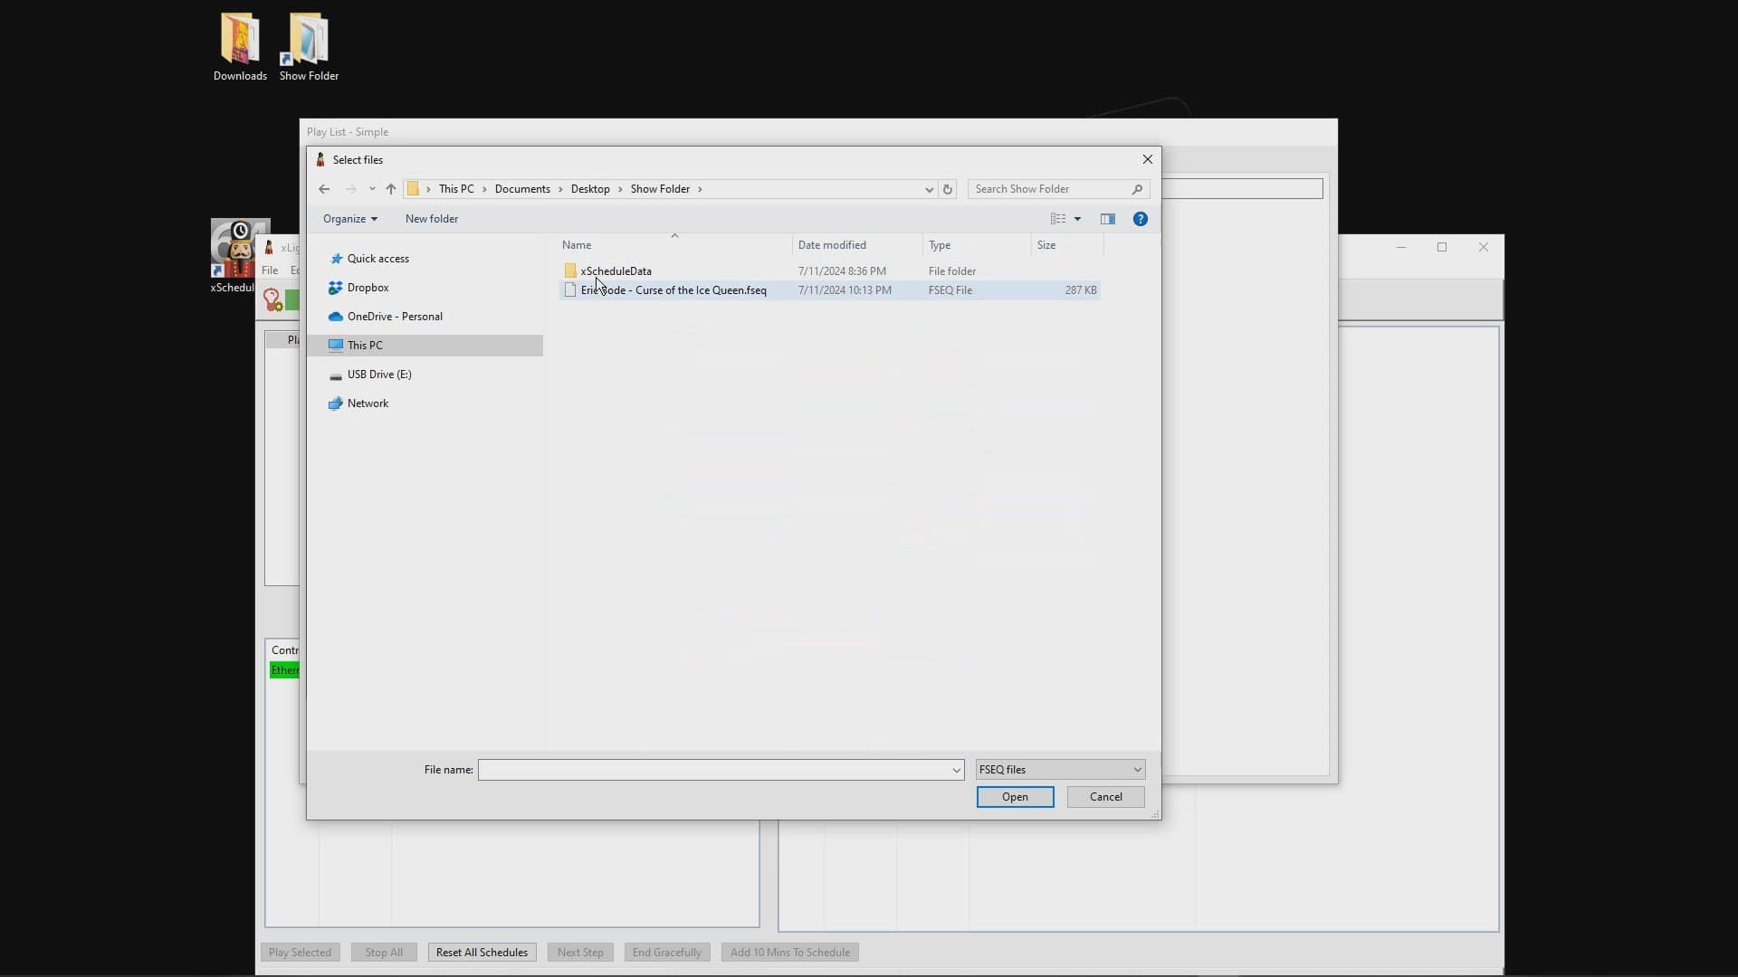Screen dimensions: 1738x977
Task: Click Documents in the address path
Action: pos(522,189)
